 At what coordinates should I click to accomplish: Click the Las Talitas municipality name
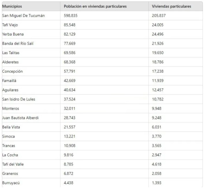point(11,53)
